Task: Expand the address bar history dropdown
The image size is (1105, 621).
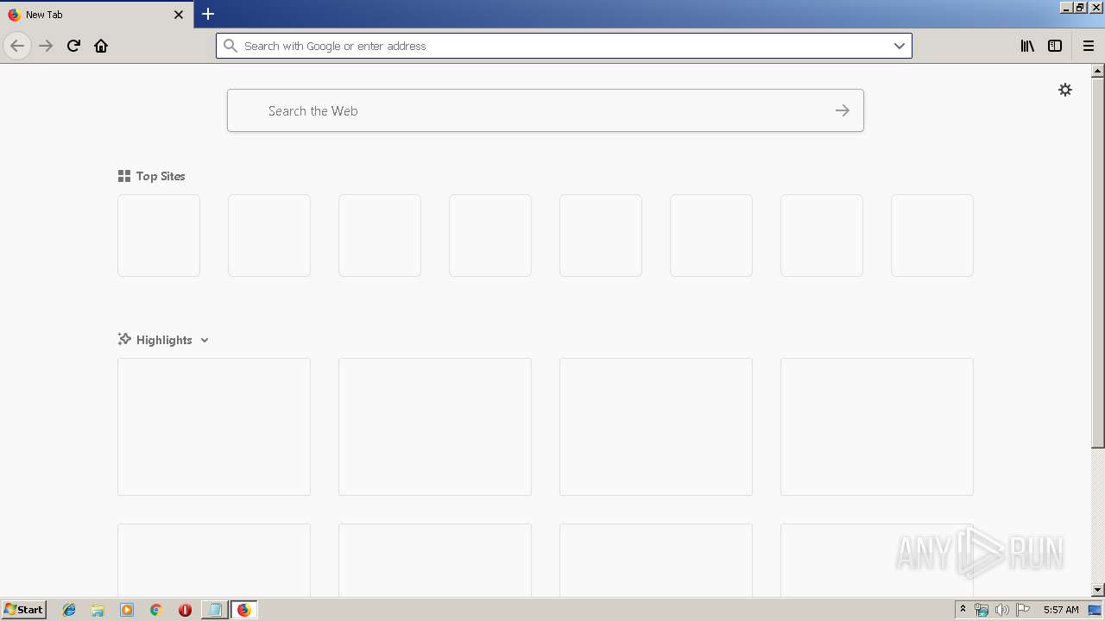Action: tap(900, 46)
